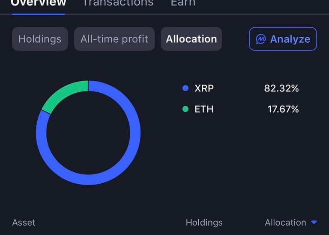
Task: Click the green ETH legend dot
Action: point(185,109)
